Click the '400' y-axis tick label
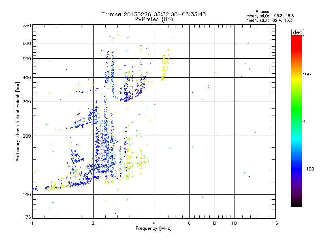The image size is (324, 243). [27, 78]
